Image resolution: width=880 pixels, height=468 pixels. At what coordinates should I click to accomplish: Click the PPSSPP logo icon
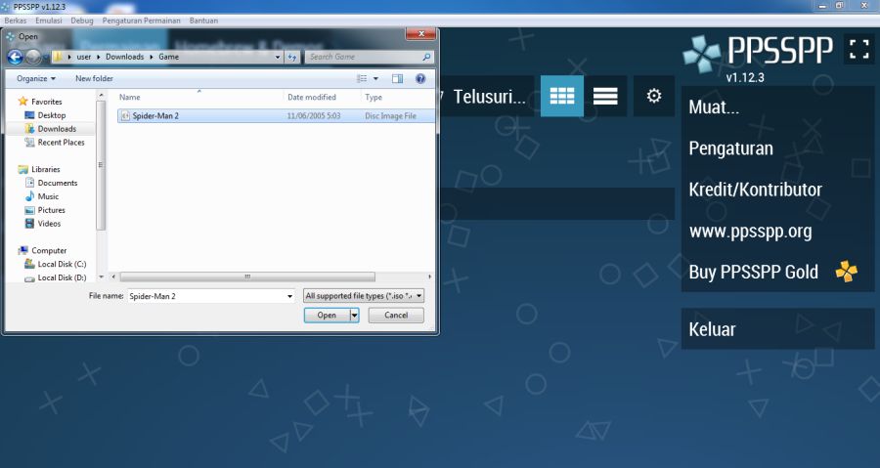click(701, 54)
